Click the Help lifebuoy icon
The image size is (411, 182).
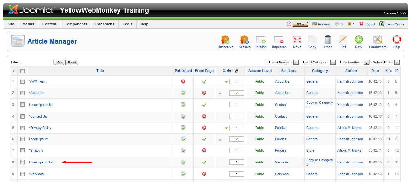click(x=397, y=40)
